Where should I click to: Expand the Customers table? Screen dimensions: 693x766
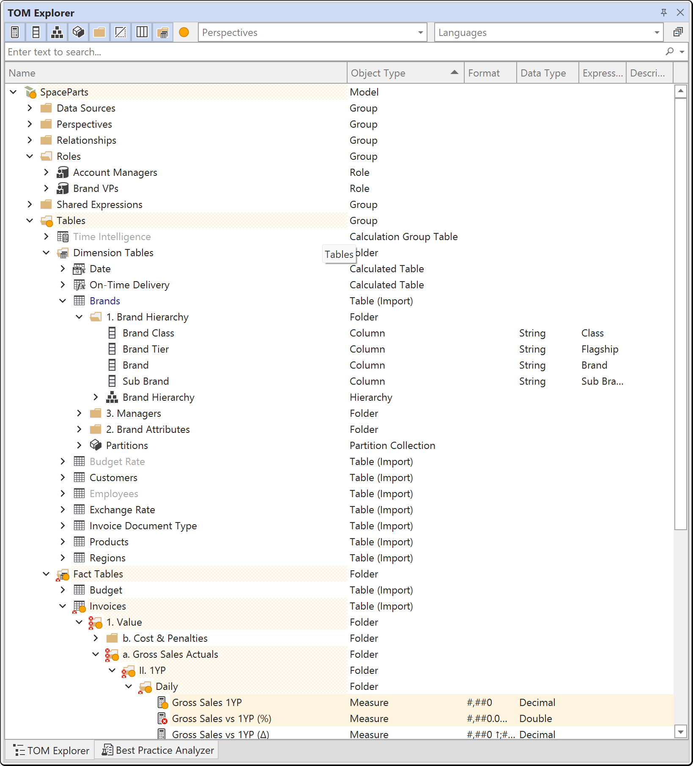click(63, 478)
